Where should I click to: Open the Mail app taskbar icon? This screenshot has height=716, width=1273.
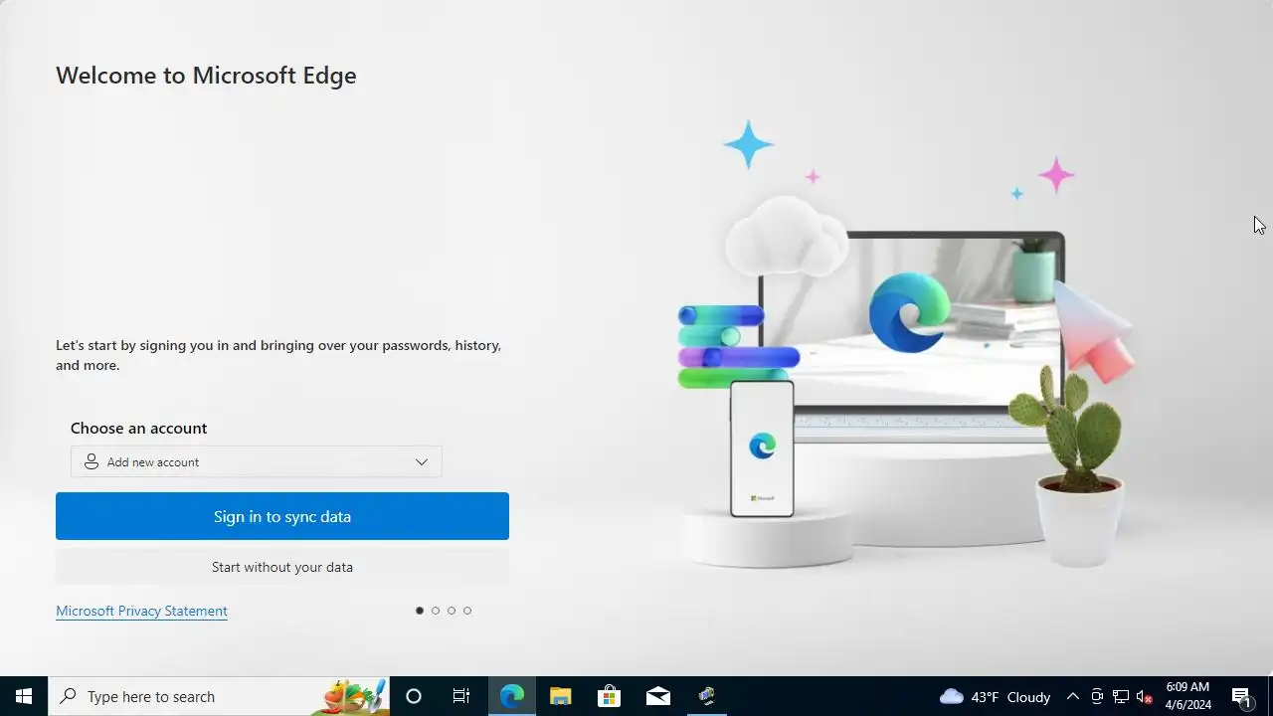pos(658,696)
